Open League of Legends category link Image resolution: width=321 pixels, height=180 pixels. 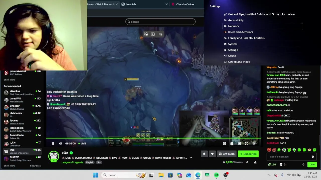coord(72,162)
